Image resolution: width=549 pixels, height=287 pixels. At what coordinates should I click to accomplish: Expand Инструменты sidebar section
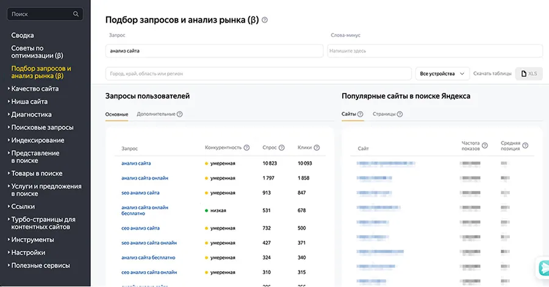(31, 240)
